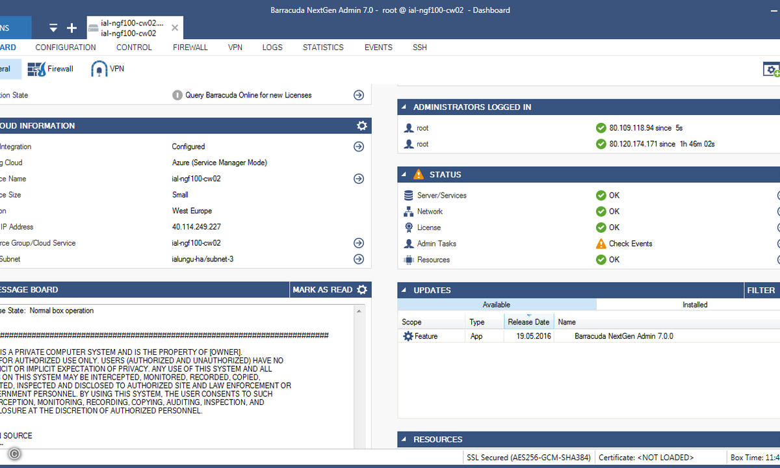
Task: Open the STATISTICS tab
Action: pos(323,47)
